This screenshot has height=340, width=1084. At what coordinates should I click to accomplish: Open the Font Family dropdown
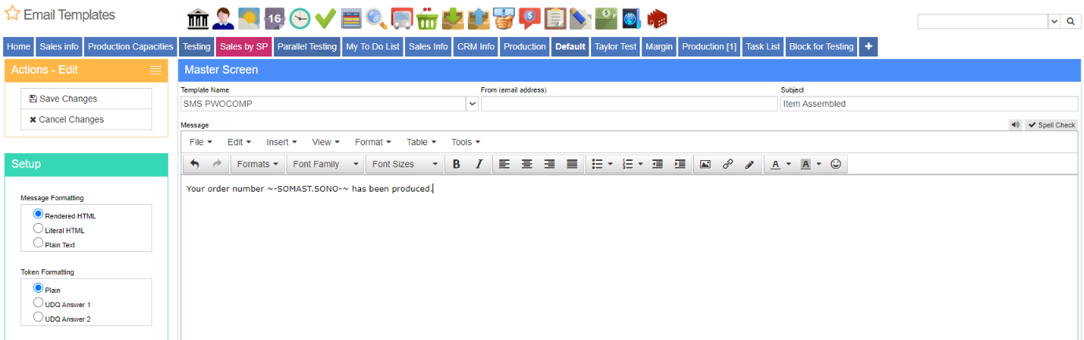pos(326,164)
